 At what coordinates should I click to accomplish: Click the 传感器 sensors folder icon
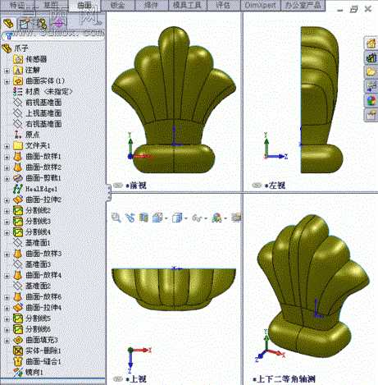coord(18,59)
